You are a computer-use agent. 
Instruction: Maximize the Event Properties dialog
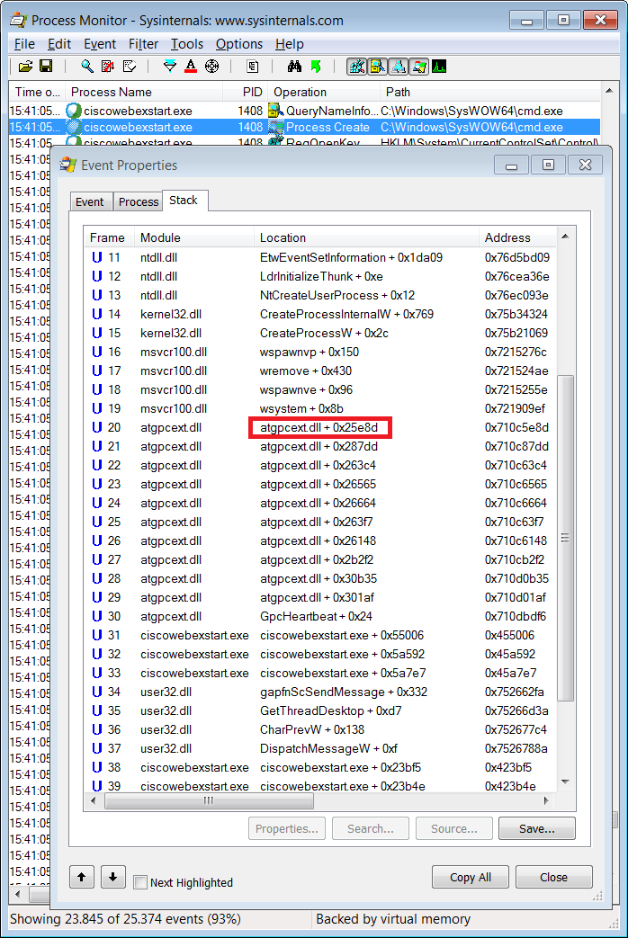pos(549,165)
